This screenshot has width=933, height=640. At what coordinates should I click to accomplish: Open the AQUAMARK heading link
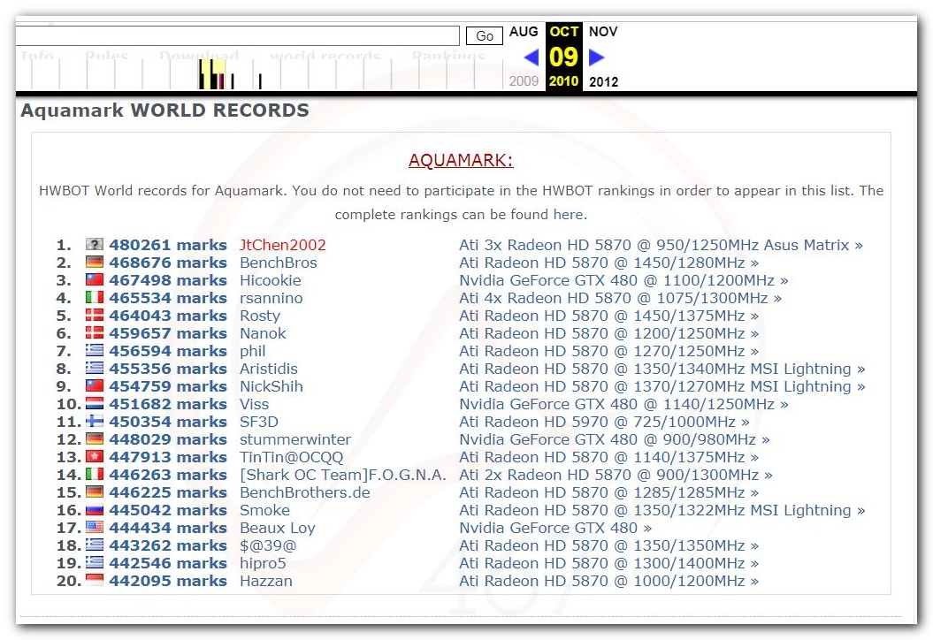(x=461, y=160)
